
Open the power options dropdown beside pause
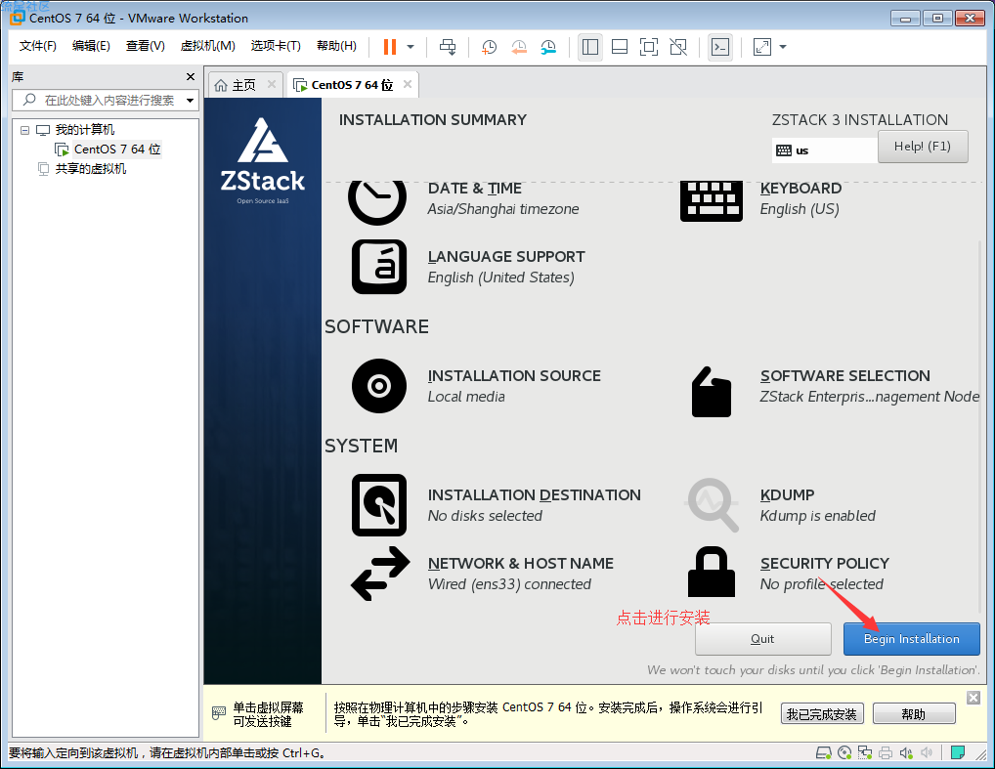[x=411, y=47]
